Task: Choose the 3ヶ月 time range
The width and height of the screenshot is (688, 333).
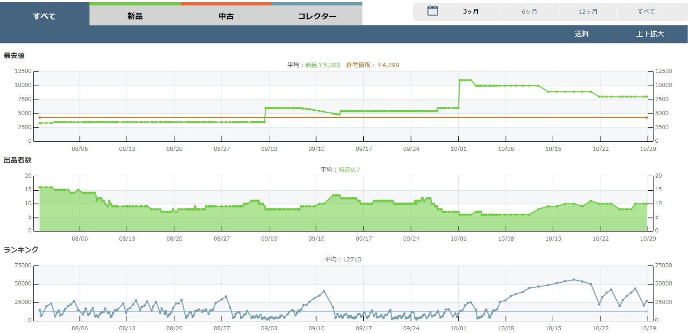Action: click(x=470, y=12)
